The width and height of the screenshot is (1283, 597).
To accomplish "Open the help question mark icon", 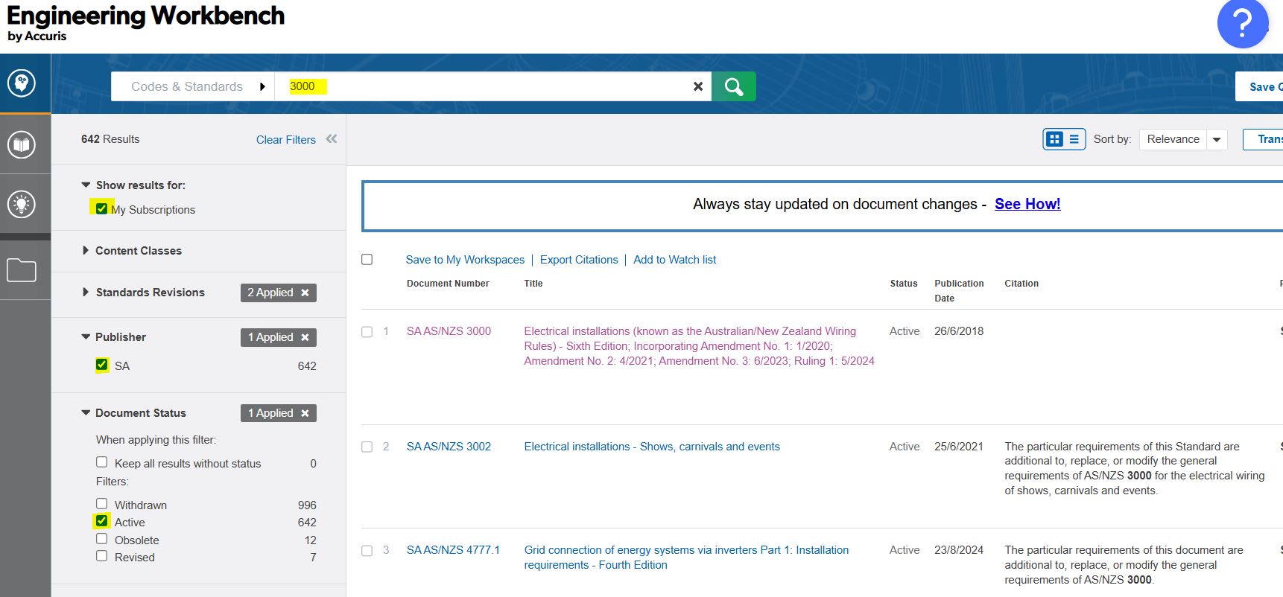I will coord(1242,24).
